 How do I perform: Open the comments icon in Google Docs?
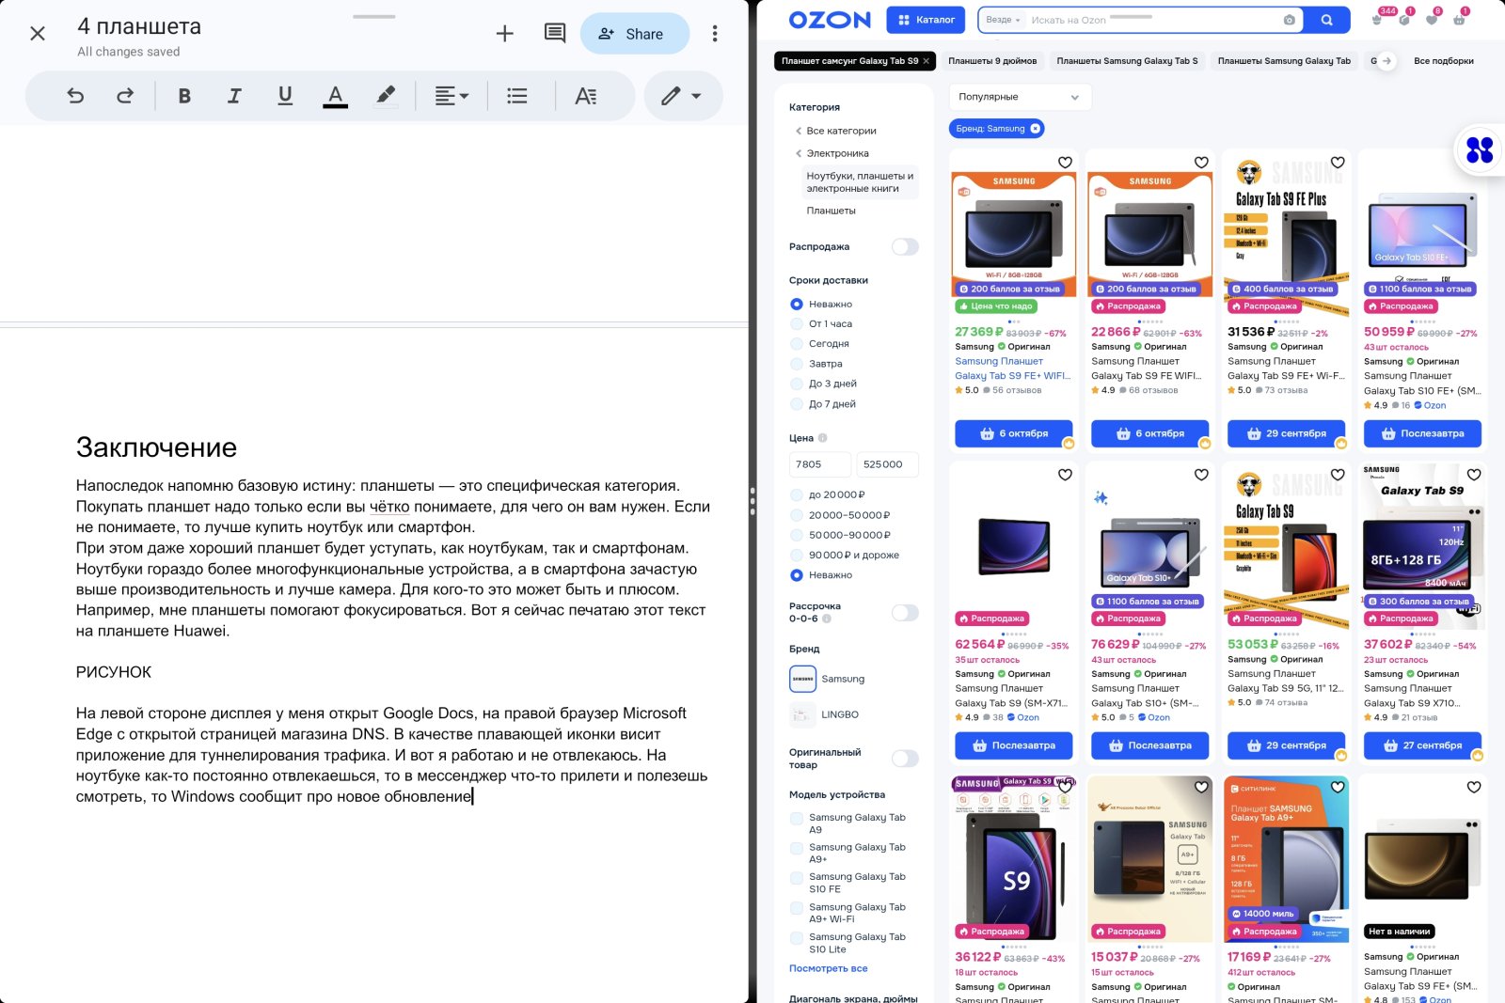[x=555, y=34]
